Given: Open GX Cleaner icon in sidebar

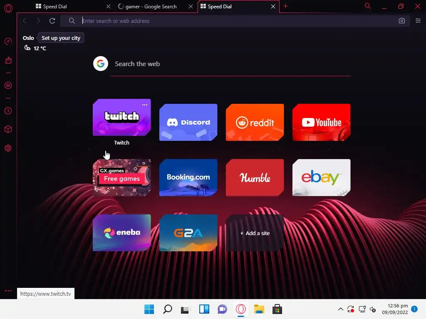Looking at the screenshot, I should tap(8, 60).
